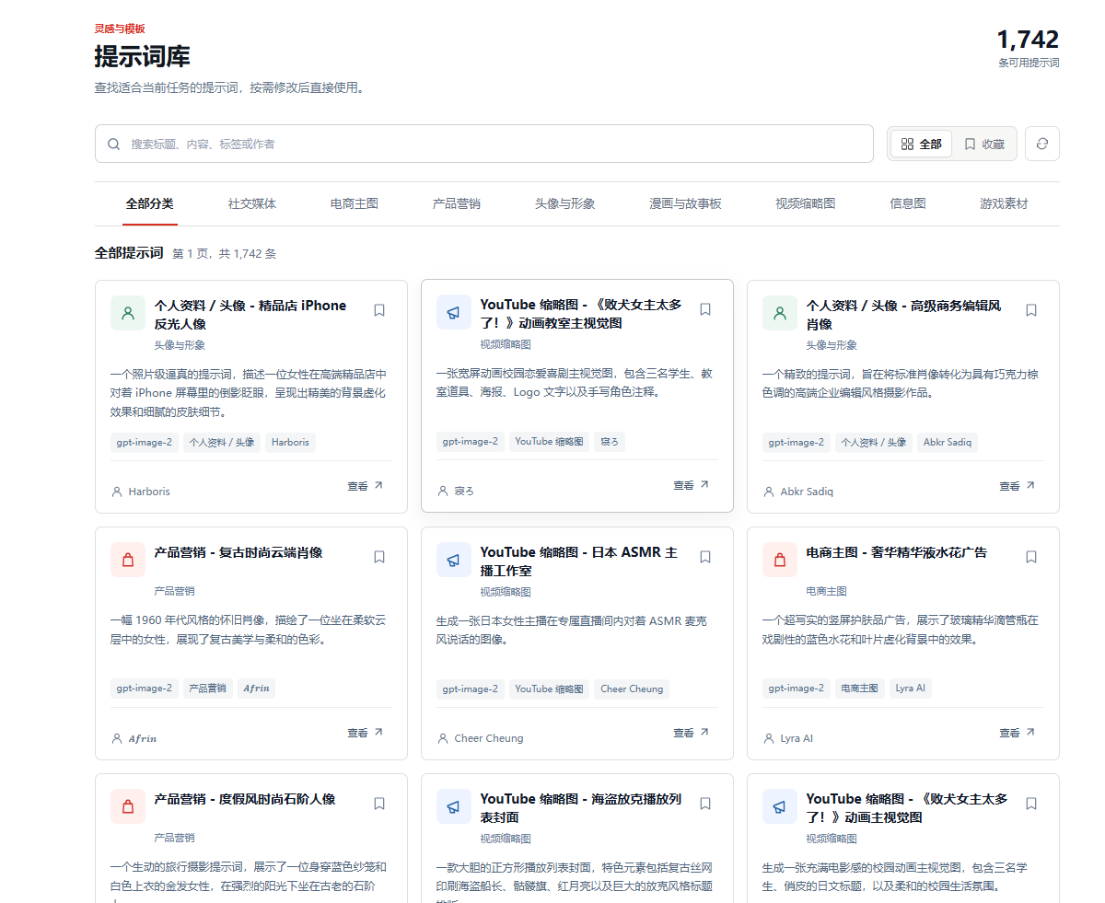Select the 全部分类 tab
The height and width of the screenshot is (903, 1105).
150,203
